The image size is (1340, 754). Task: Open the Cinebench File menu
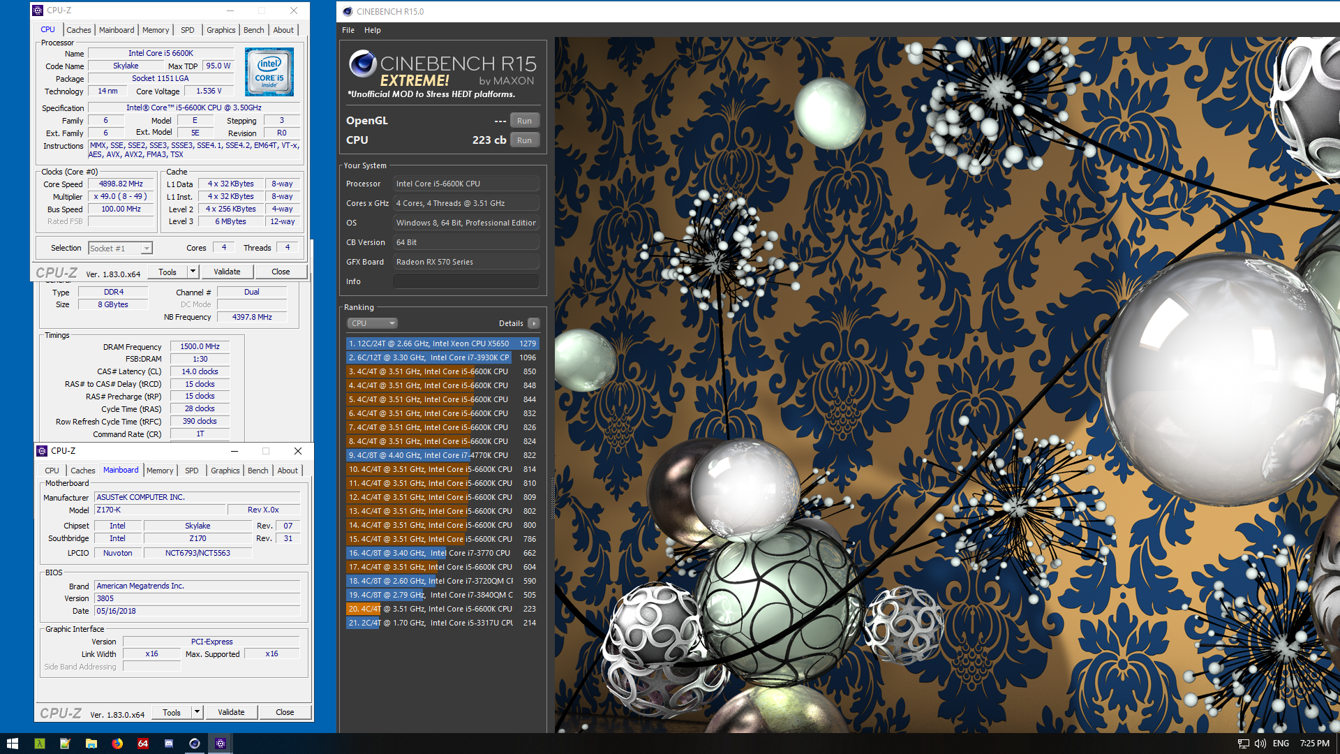[348, 30]
